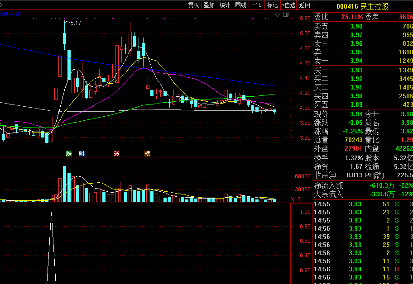Click the 大宗流入 -336.6万 row

363,194
